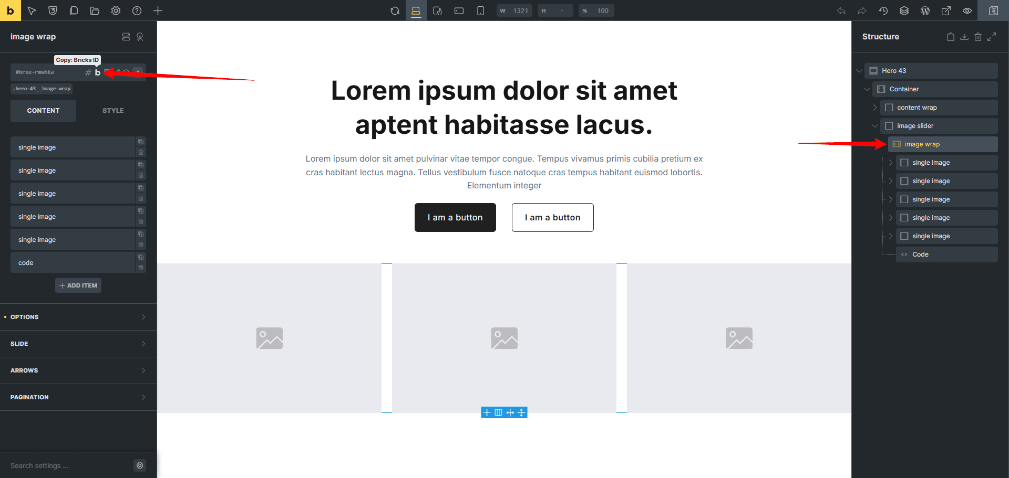Switch to mobile landscape breakpoint
This screenshot has width=1009, height=478.
459,10
